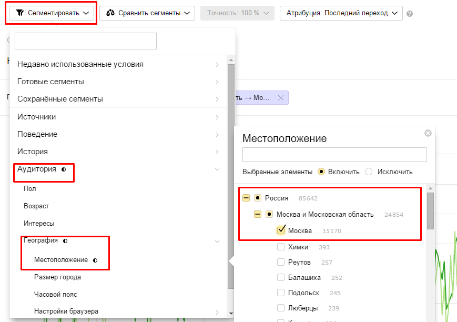The height and width of the screenshot is (322, 457).
Task: Select the Исключить radio button
Action: 369,172
